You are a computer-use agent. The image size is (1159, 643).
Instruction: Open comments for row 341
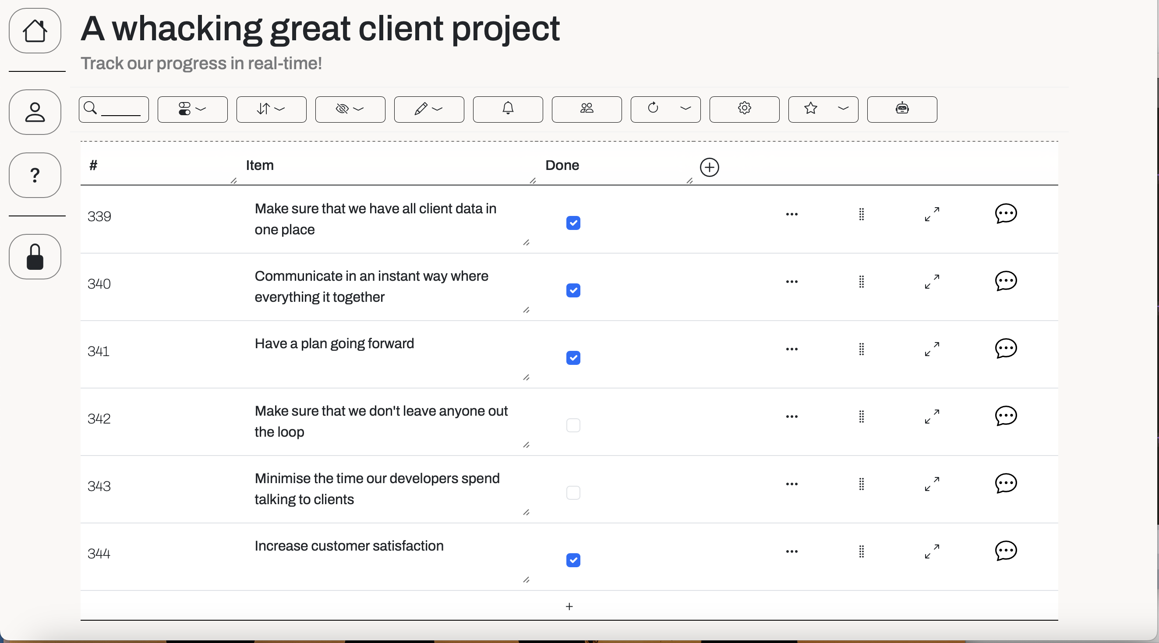[x=1006, y=349]
